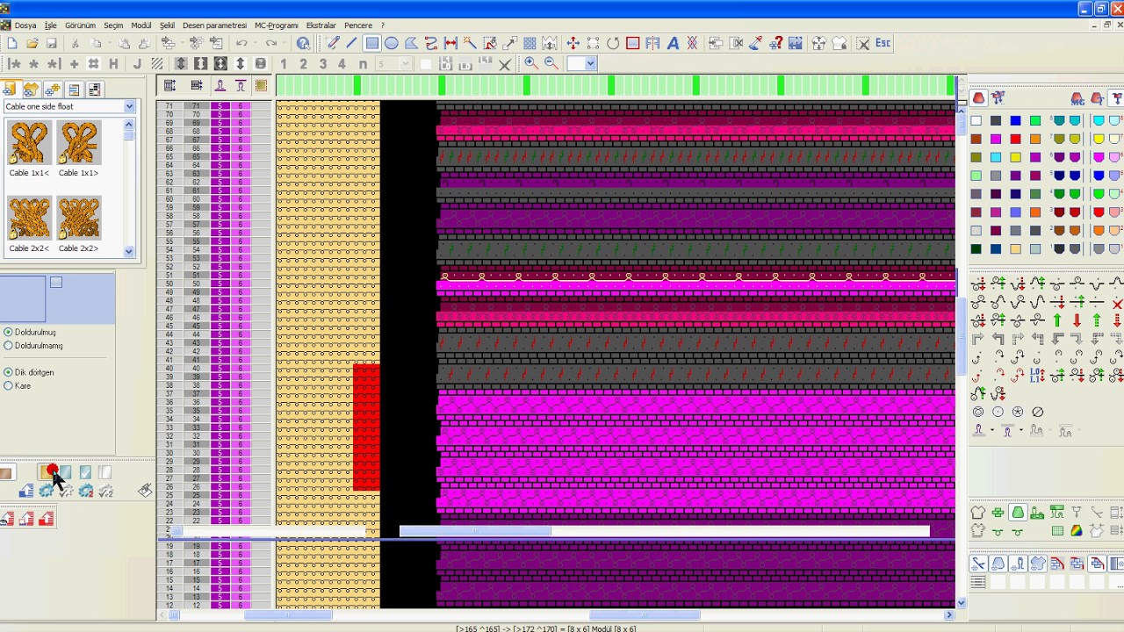This screenshot has height=632, width=1124.
Task: Open the disabled number 5 combo box
Action: [394, 64]
